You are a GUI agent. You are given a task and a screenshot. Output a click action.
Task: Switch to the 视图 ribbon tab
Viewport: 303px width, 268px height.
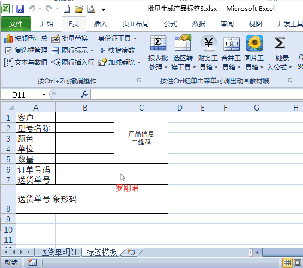(x=256, y=24)
